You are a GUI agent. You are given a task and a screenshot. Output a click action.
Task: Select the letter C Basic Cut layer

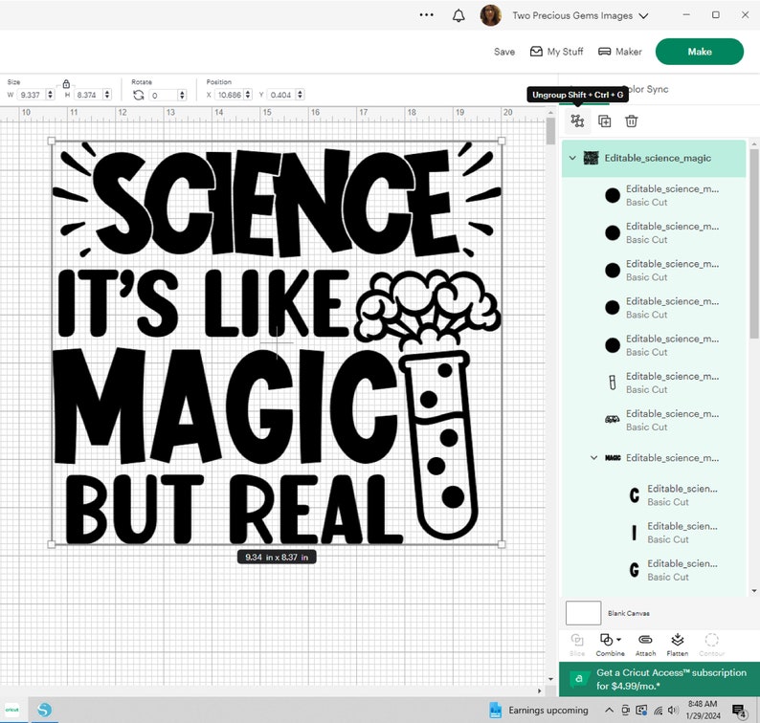point(654,495)
